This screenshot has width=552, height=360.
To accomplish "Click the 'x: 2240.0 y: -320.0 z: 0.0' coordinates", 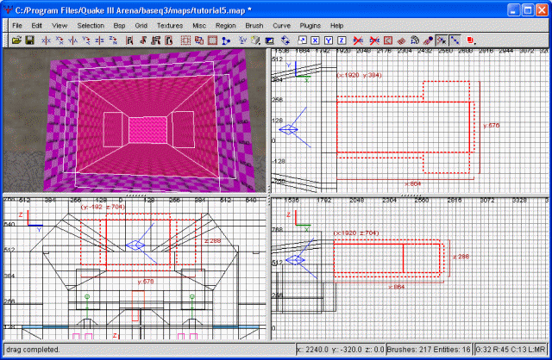I will click(x=341, y=350).
